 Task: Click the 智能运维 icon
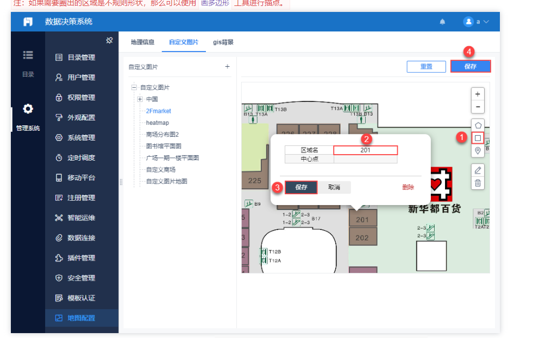pyautogui.click(x=59, y=218)
